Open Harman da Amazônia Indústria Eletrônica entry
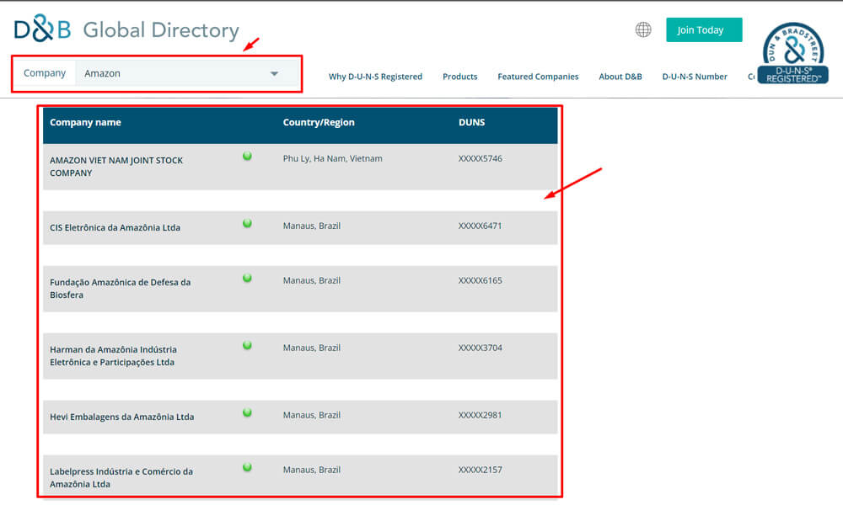The height and width of the screenshot is (505, 843). 113,355
